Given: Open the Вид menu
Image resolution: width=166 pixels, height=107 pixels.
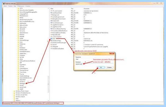Looking at the screenshot, I should coord(15,6).
